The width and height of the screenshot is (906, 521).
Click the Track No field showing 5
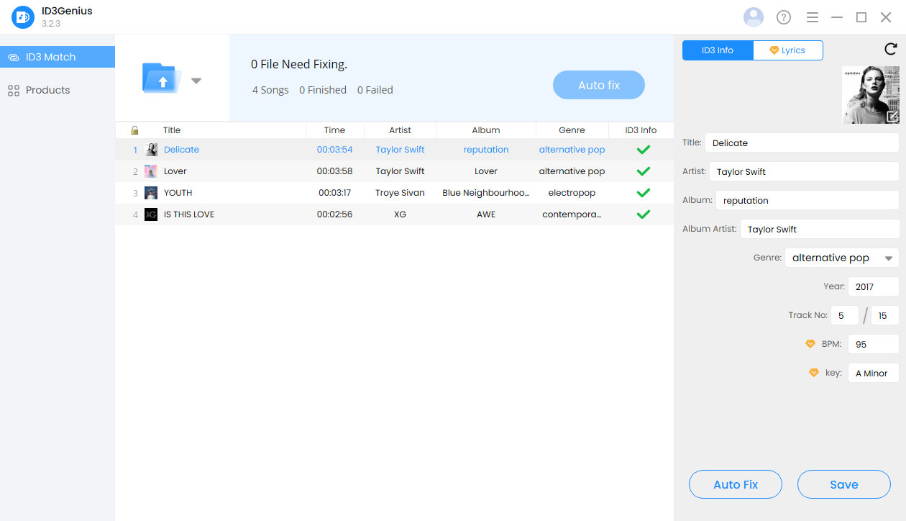pyautogui.click(x=845, y=315)
